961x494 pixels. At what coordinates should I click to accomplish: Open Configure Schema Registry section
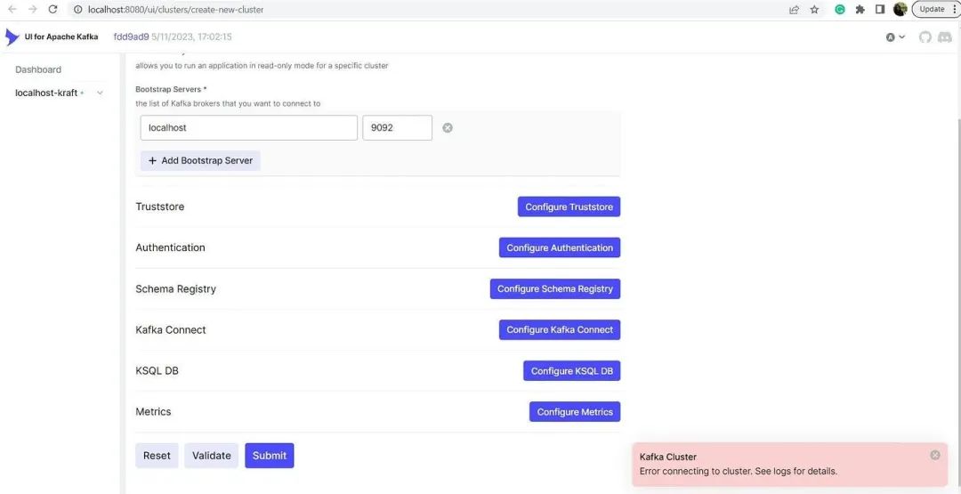point(554,288)
